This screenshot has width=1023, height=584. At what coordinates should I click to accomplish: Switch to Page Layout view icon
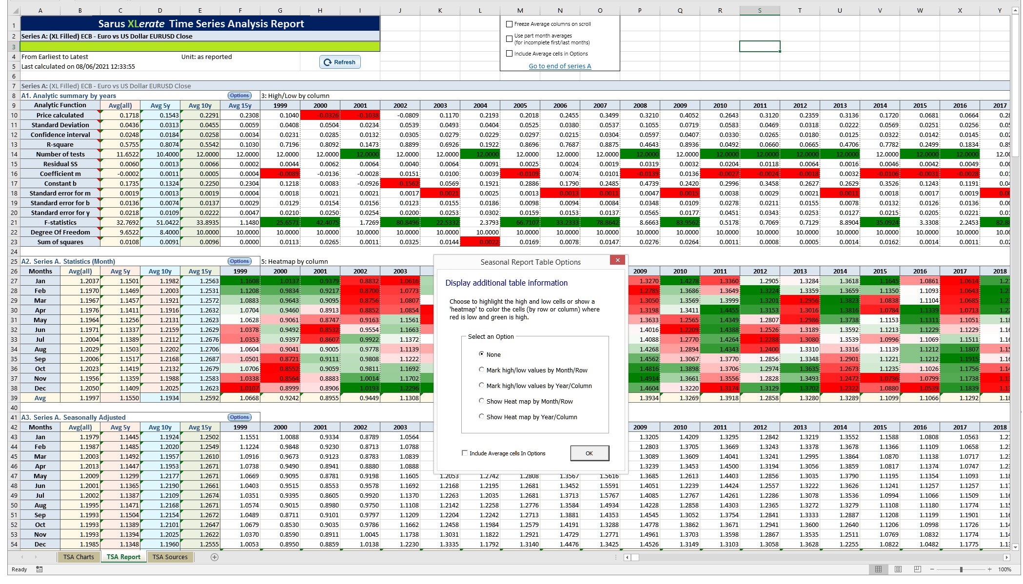pos(898,569)
